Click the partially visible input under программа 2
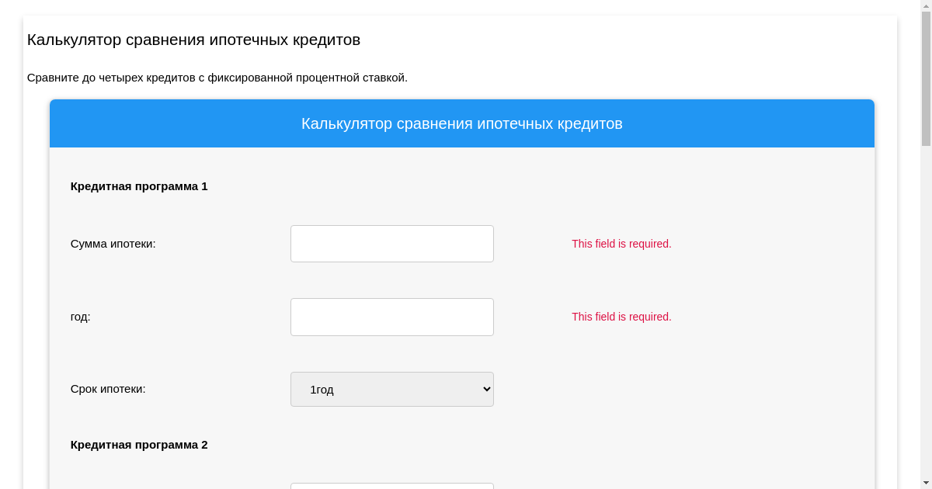The width and height of the screenshot is (932, 489). [x=391, y=486]
